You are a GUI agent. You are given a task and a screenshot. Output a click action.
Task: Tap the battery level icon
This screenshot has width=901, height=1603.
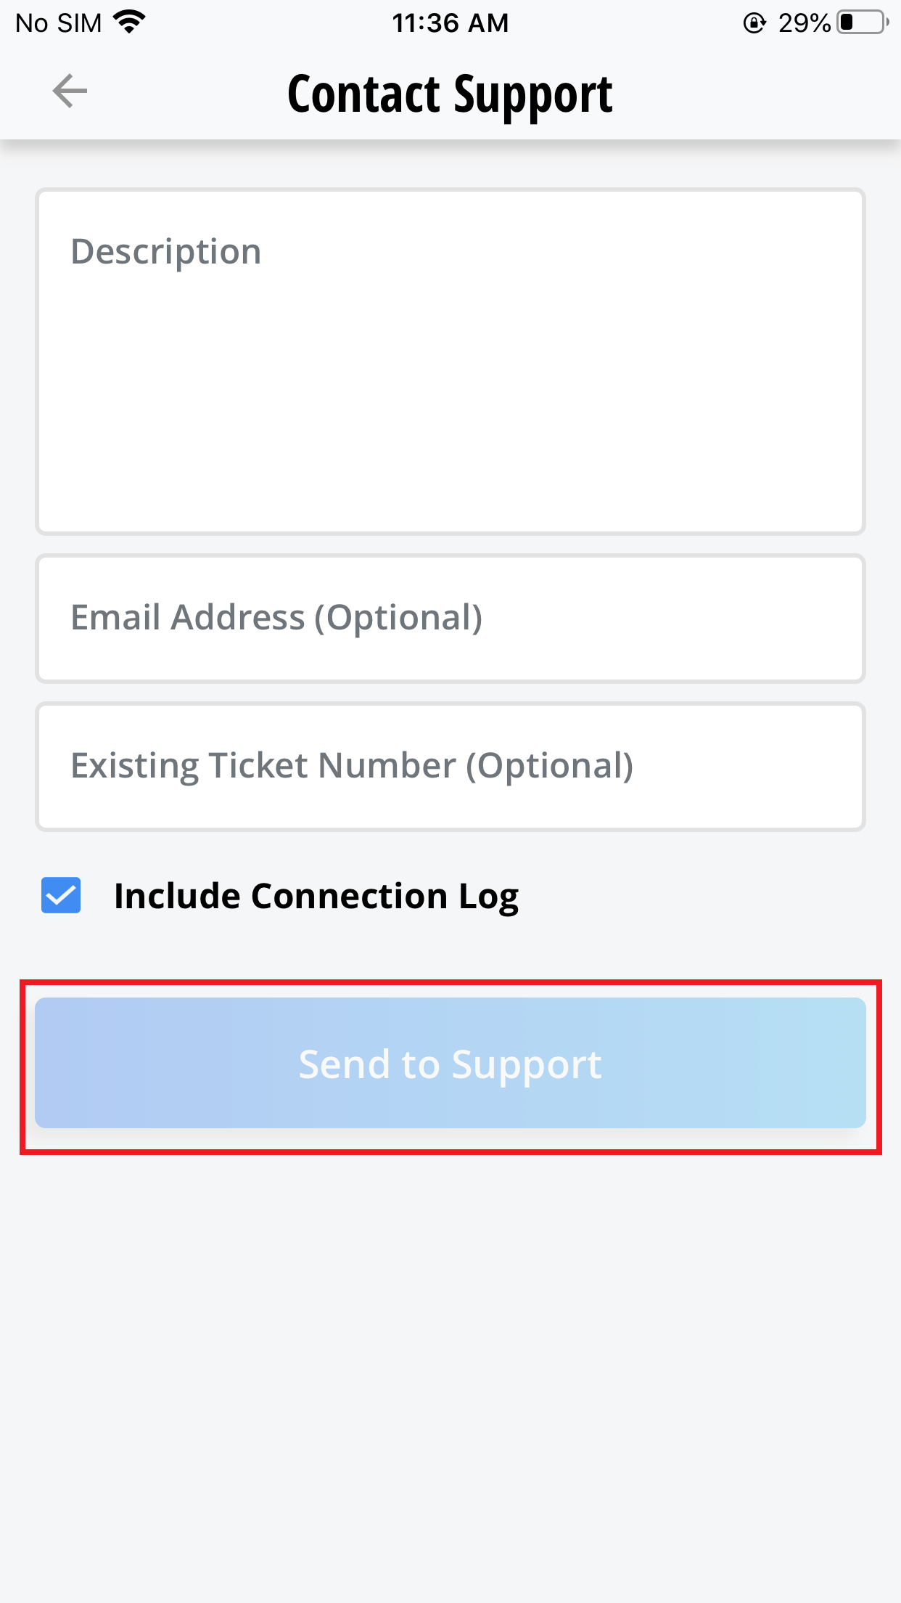[863, 23]
